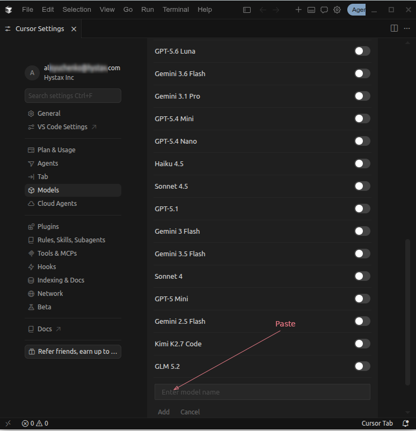Open the File menu
The image size is (416, 431).
pyautogui.click(x=27, y=10)
